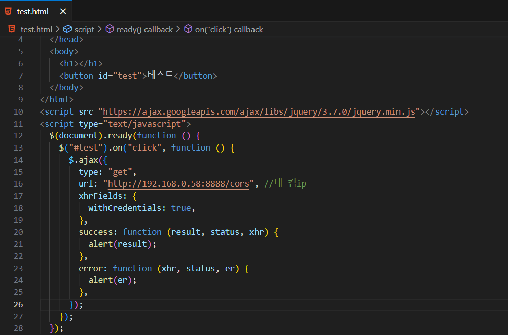Follow the jquery.min.js googleapis URL link
The image size is (508, 335).
tap(259, 112)
